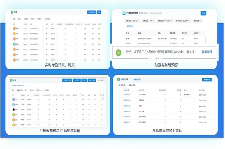The image size is (225, 149).
Task: Click first wide blue button in monthly report toolbar
Action: pyautogui.click(x=67, y=80)
